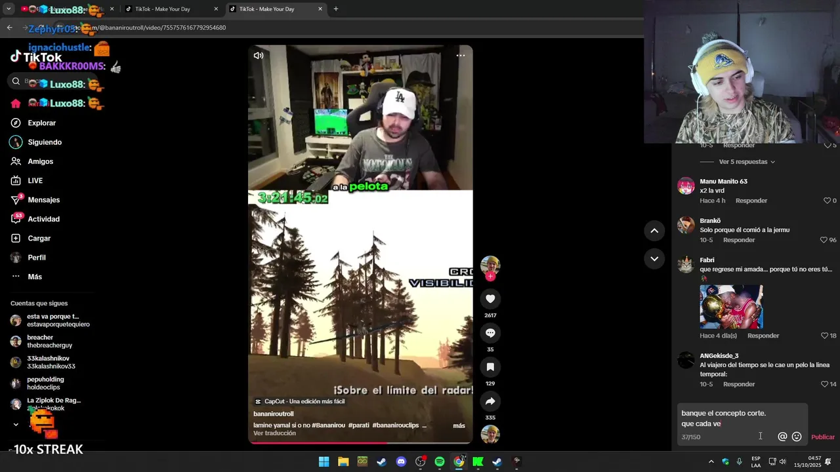Viewport: 840px width, 472px height.
Task: Open Actividad notifications
Action: click(x=44, y=219)
